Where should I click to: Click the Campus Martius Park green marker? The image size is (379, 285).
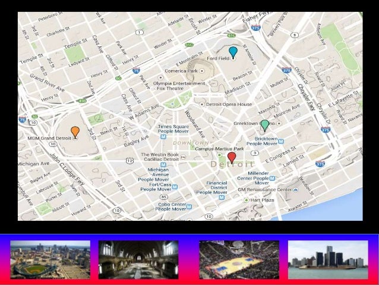click(x=219, y=155)
